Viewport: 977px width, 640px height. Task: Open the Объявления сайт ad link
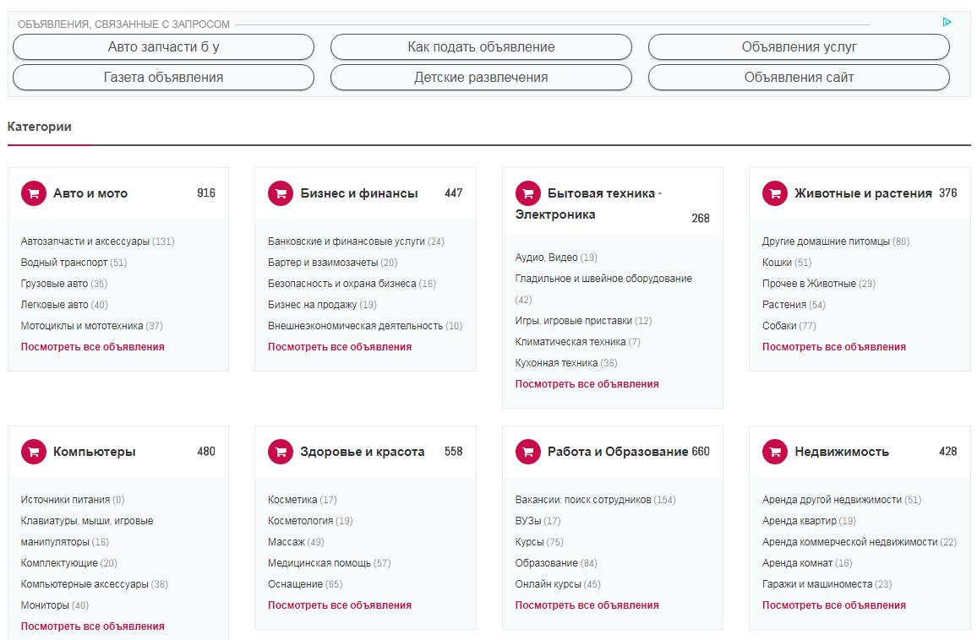[x=799, y=77]
